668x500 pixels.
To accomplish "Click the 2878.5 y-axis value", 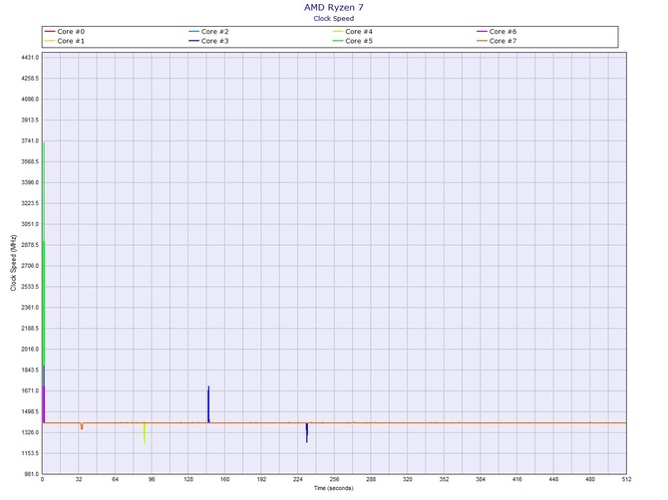I will pos(30,245).
